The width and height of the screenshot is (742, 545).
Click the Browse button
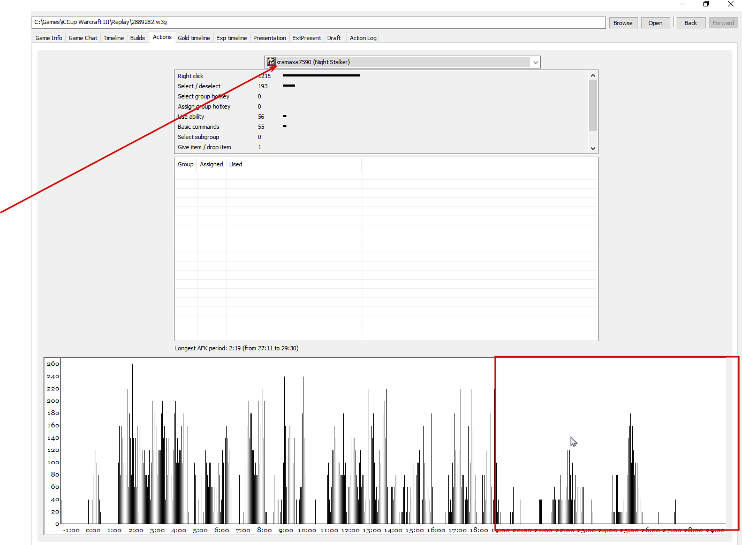pos(623,23)
